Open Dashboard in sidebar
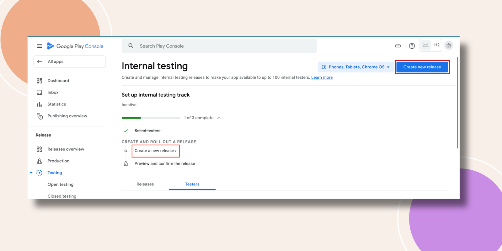The height and width of the screenshot is (251, 502). point(58,81)
